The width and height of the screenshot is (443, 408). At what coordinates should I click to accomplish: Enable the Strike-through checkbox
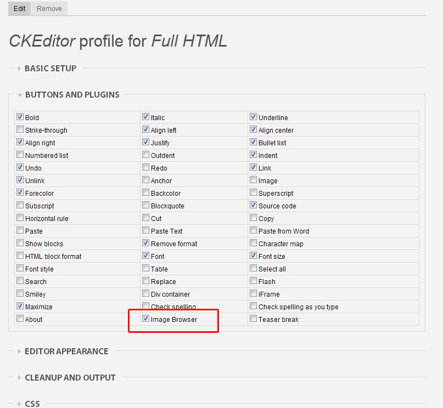20,129
